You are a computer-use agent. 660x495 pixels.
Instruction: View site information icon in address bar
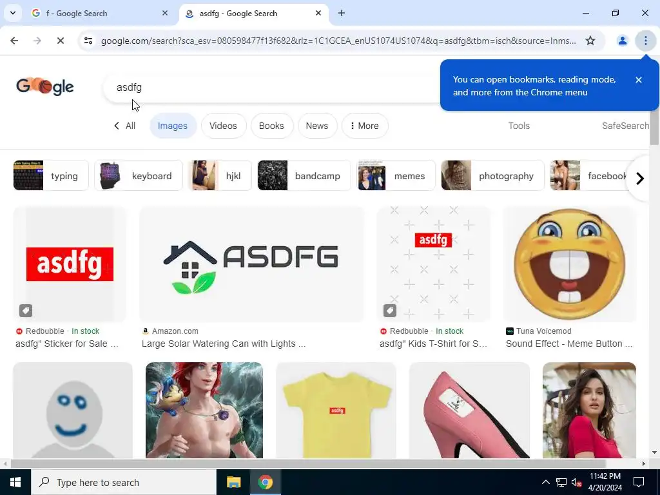tap(88, 41)
